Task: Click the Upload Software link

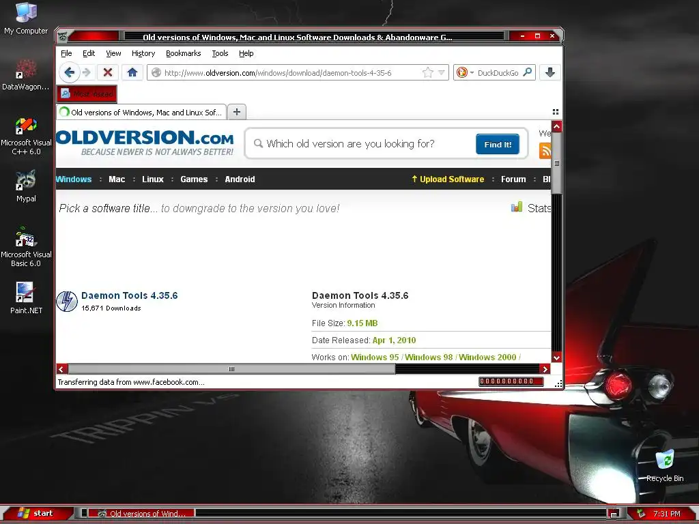Action: click(448, 179)
